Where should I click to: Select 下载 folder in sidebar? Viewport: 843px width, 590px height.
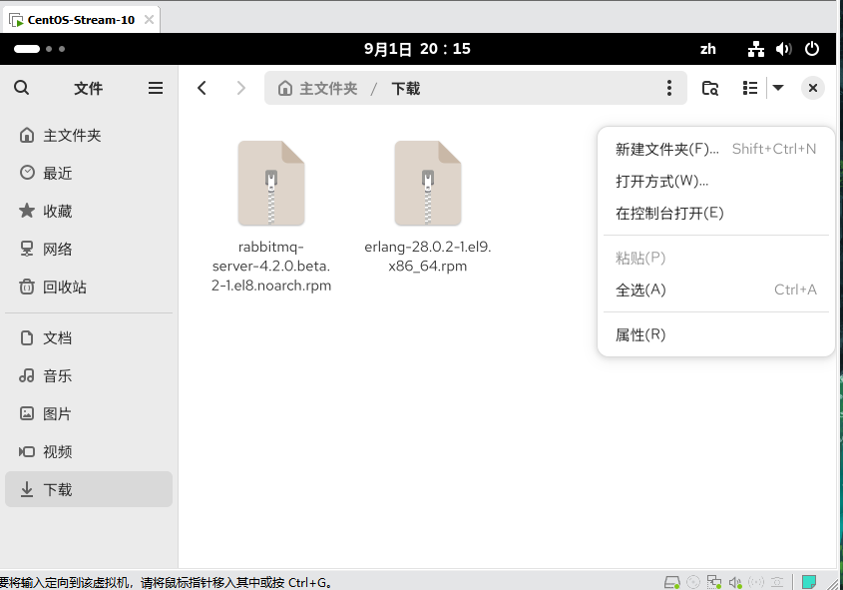pos(89,489)
